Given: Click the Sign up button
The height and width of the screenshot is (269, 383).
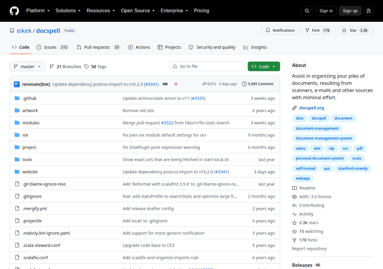Looking at the screenshot, I should pos(350,11).
